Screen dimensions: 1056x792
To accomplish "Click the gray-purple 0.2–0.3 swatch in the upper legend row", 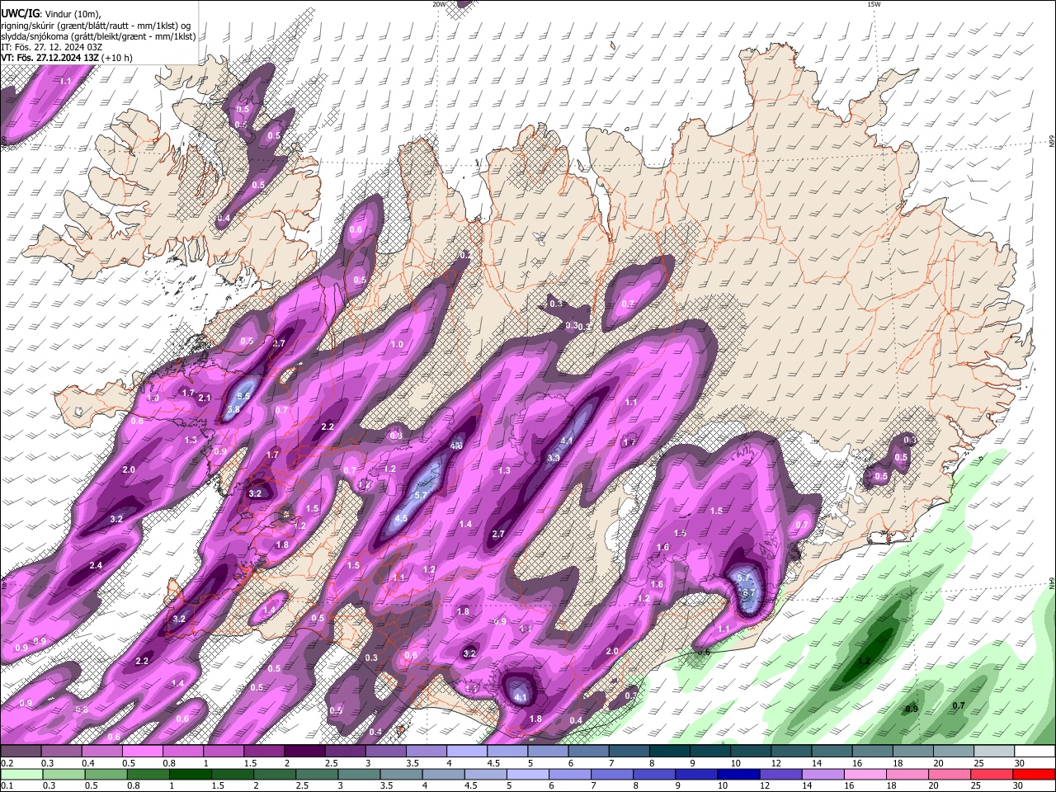I will (21, 752).
